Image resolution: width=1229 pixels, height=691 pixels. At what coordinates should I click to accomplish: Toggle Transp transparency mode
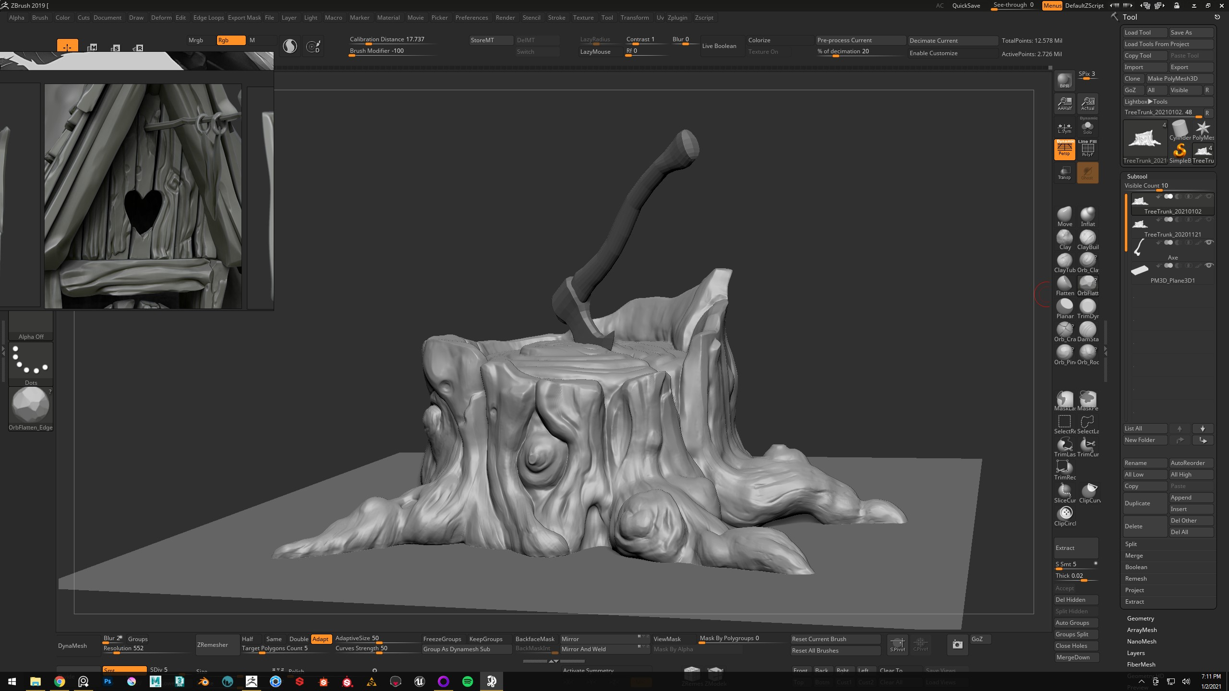coord(1064,173)
